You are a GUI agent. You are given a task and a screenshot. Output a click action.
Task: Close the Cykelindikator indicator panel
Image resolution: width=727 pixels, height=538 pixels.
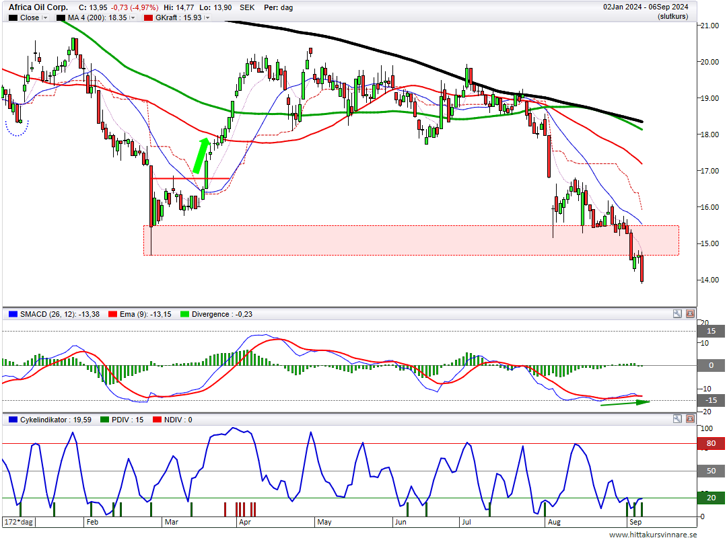tap(691, 419)
